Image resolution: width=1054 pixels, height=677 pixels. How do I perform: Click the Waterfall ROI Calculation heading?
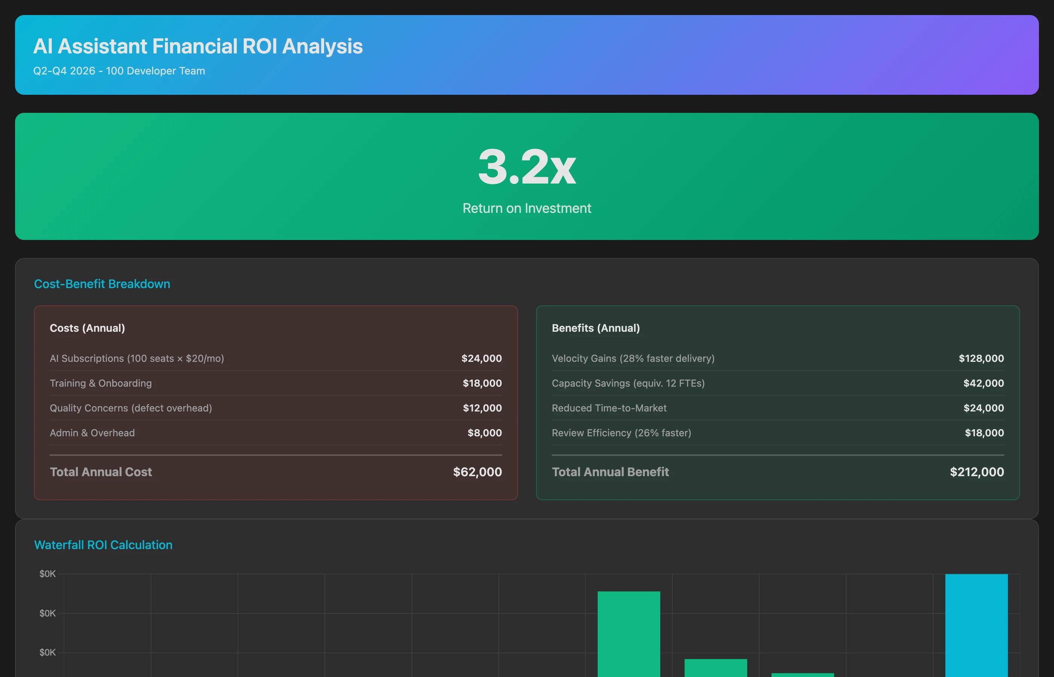[104, 545]
